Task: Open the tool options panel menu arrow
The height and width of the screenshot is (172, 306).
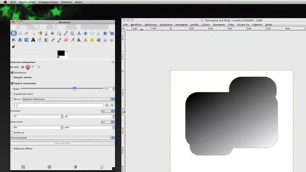Action: (x=113, y=62)
